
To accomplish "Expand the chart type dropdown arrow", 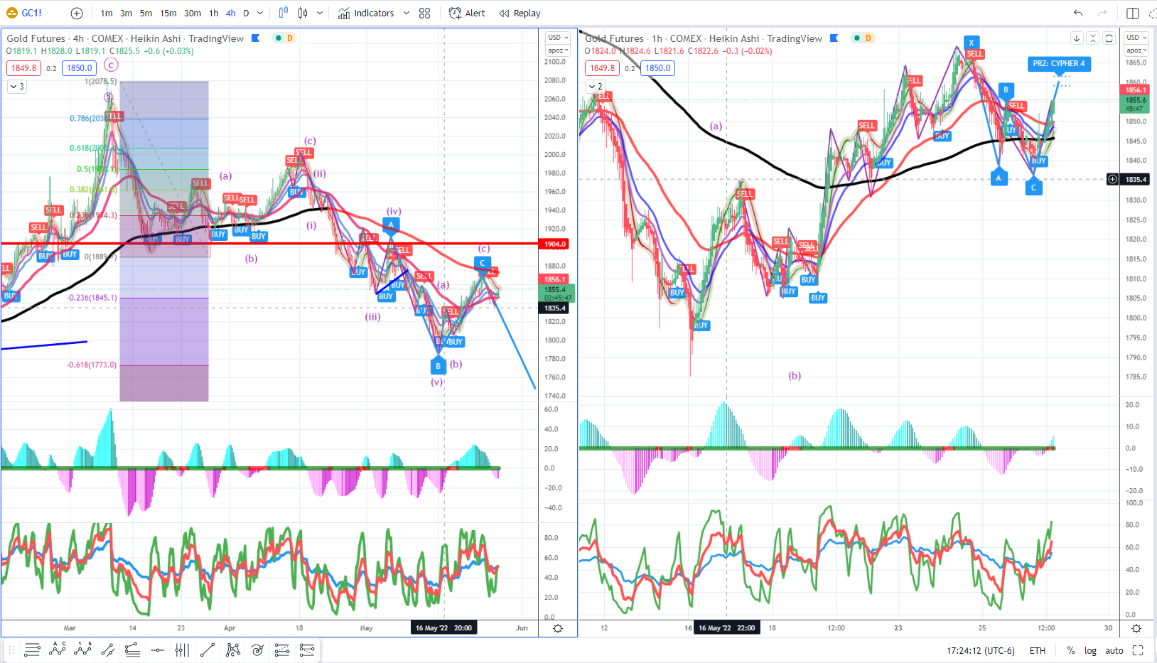I will (x=320, y=13).
